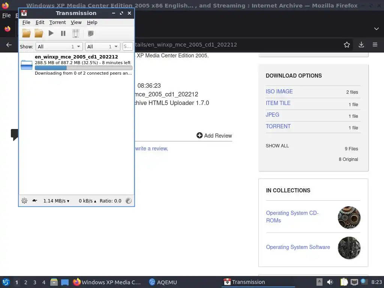Open system start menu icon

[x=6, y=282]
